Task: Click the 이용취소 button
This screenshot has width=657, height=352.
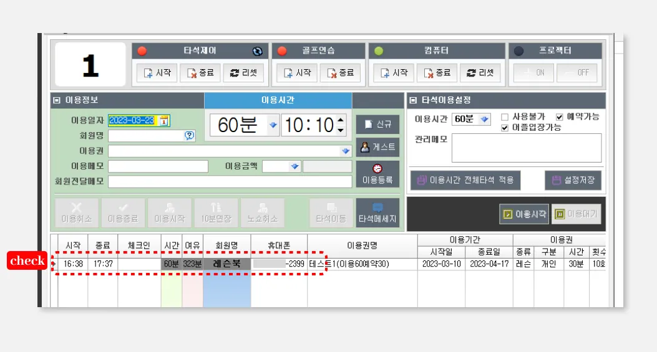Action: coord(77,213)
